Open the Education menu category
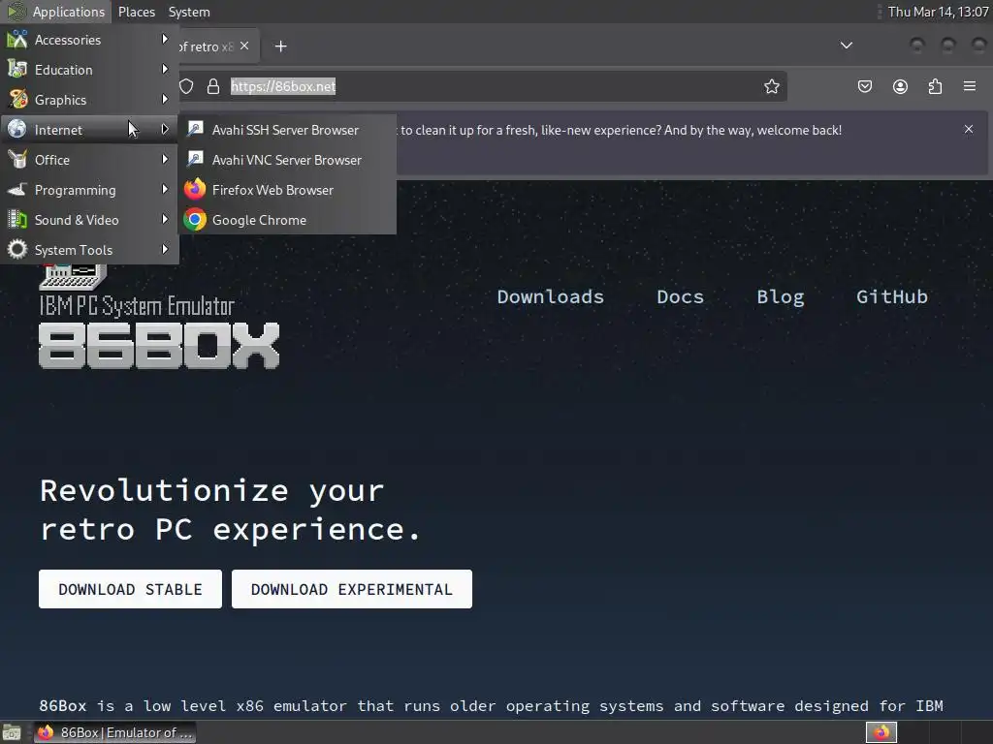This screenshot has height=744, width=993. (89, 70)
